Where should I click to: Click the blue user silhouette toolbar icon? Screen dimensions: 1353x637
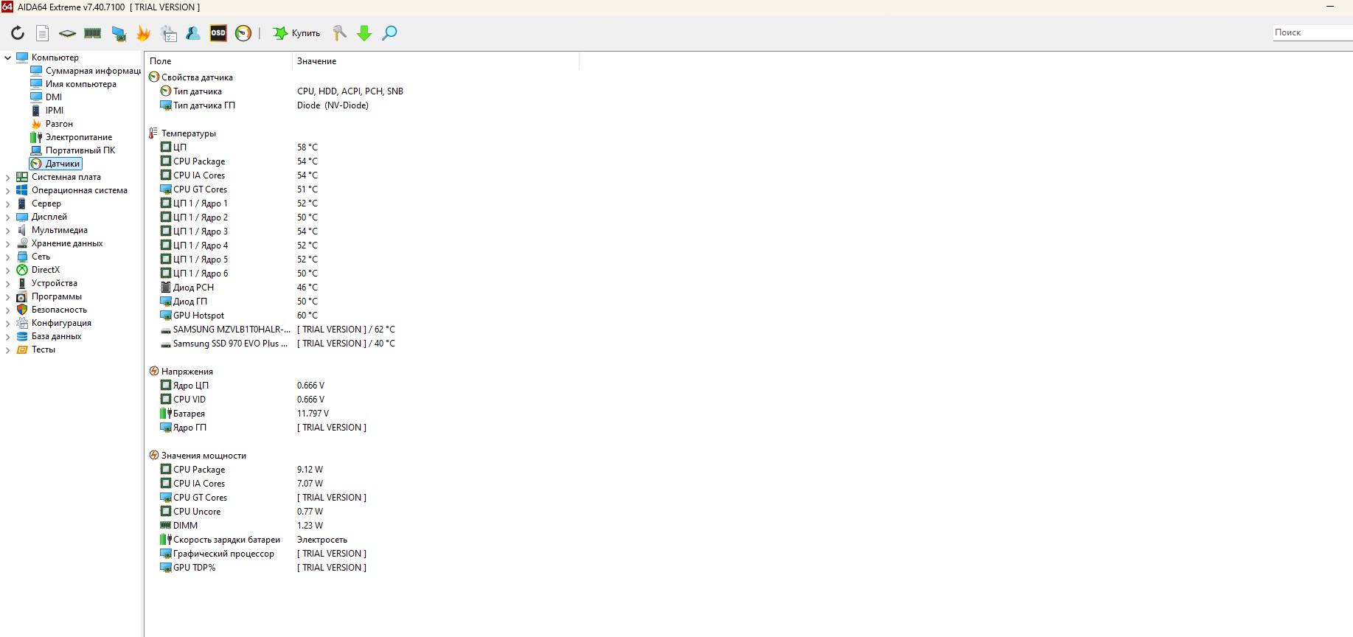(x=193, y=33)
